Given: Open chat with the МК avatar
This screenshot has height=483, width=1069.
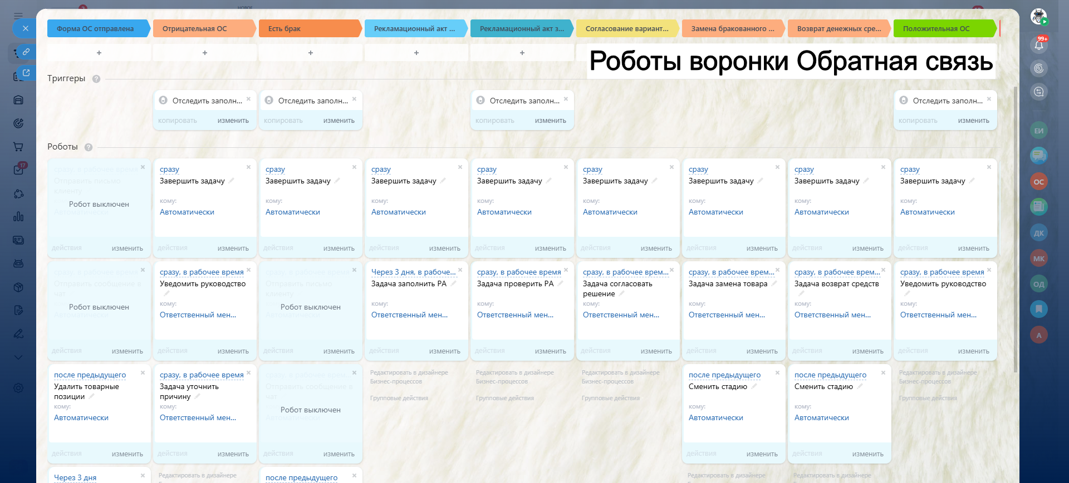Looking at the screenshot, I should (x=1039, y=258).
